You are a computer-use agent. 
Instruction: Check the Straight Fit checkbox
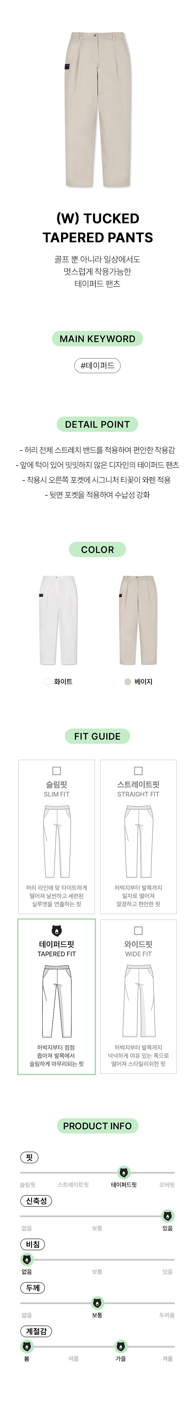tap(138, 771)
